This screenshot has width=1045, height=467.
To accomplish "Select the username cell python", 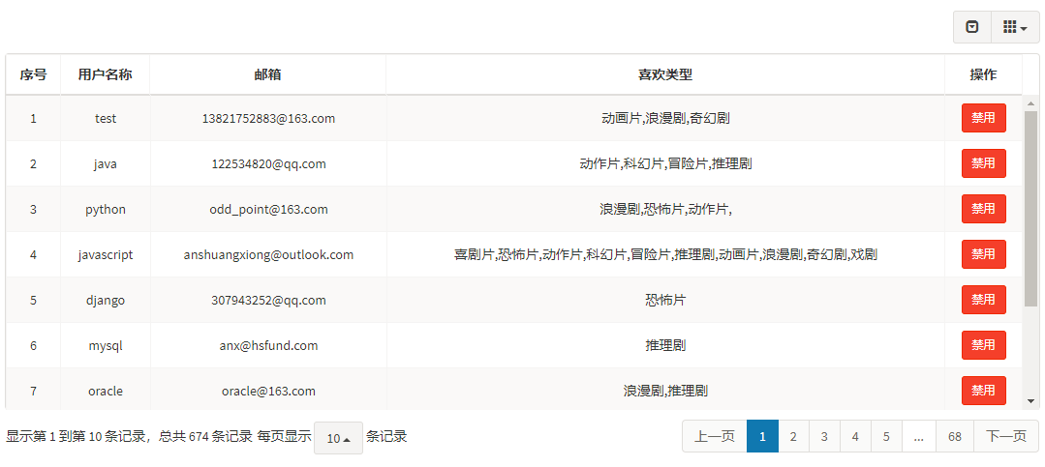I will (x=106, y=209).
